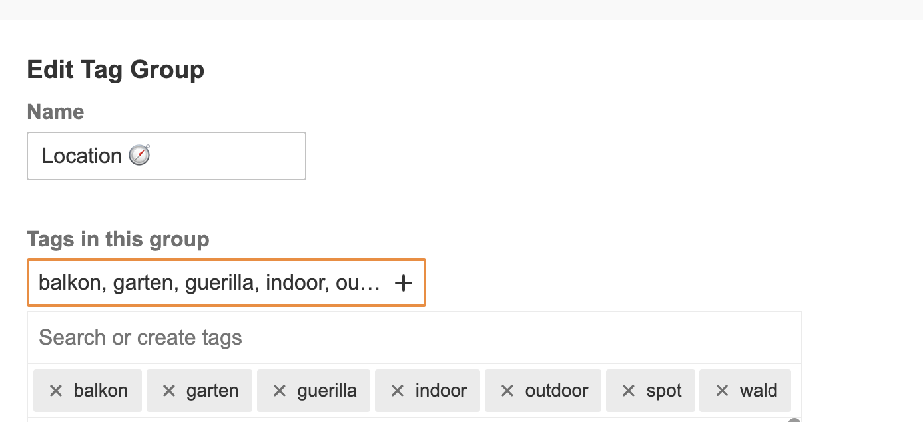Remove the garten tag via its X icon
The width and height of the screenshot is (923, 422).
coord(169,391)
